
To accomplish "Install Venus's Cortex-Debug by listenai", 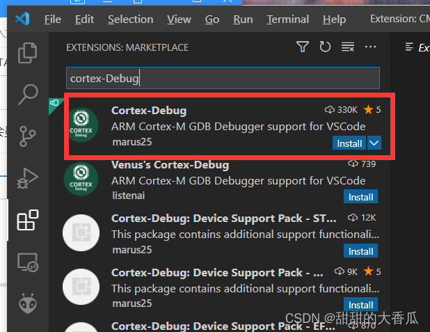I will click(360, 196).
